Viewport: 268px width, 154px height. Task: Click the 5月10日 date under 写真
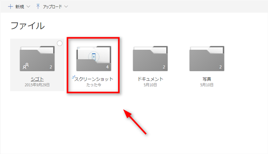click(207, 85)
